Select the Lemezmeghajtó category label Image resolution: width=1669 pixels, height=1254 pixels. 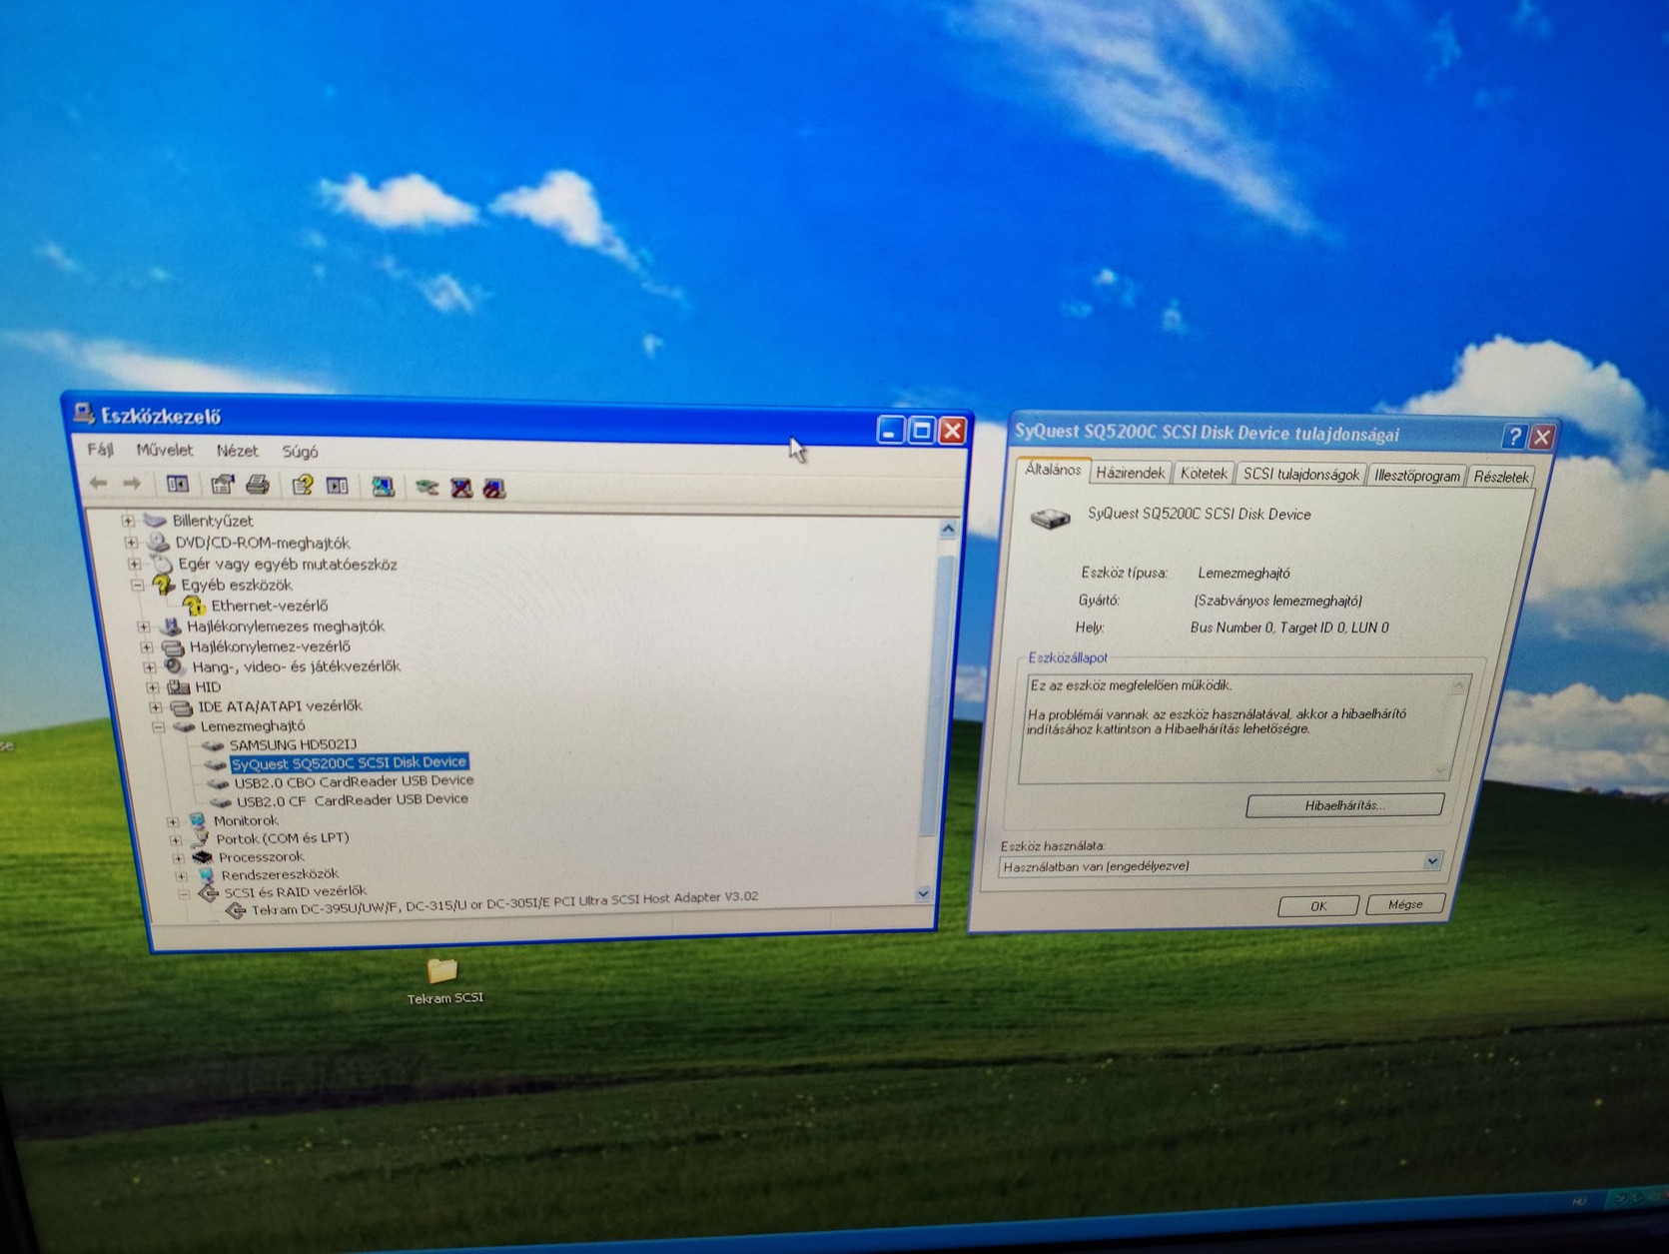[x=253, y=726]
